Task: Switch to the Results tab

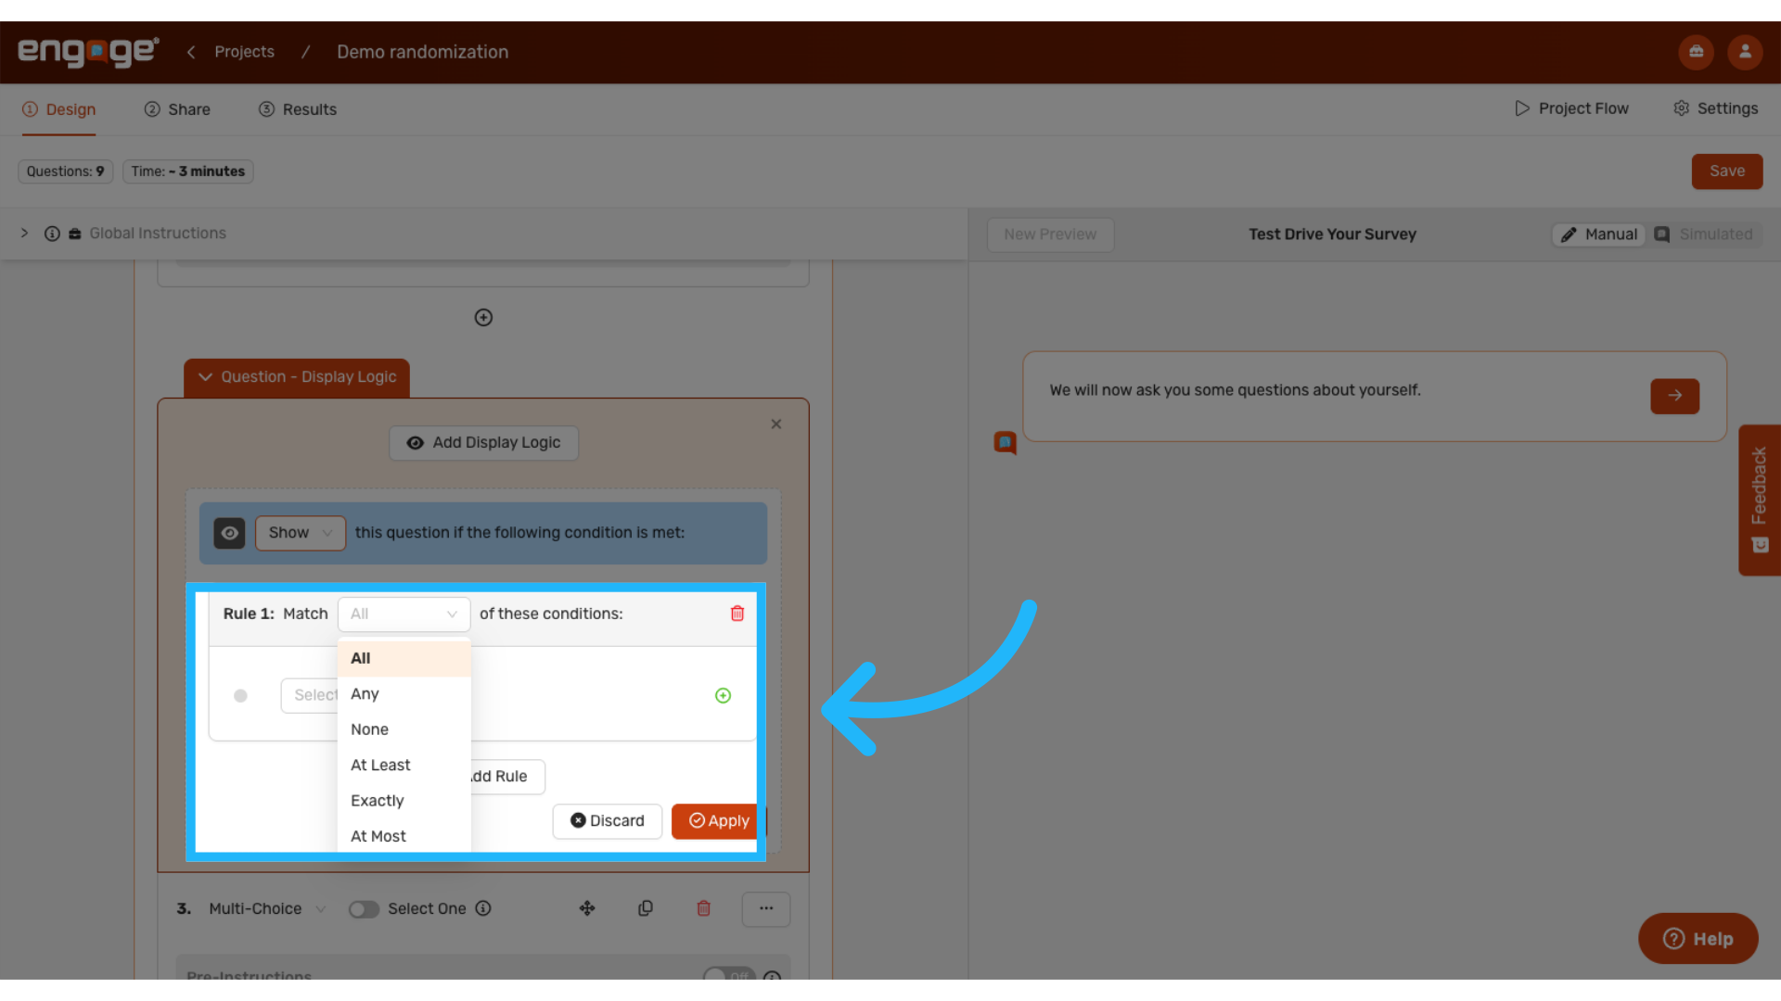Action: tap(298, 109)
